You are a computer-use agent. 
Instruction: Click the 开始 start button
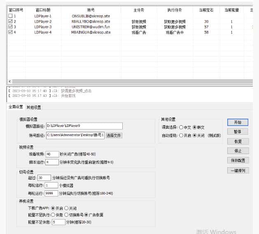click(238, 122)
